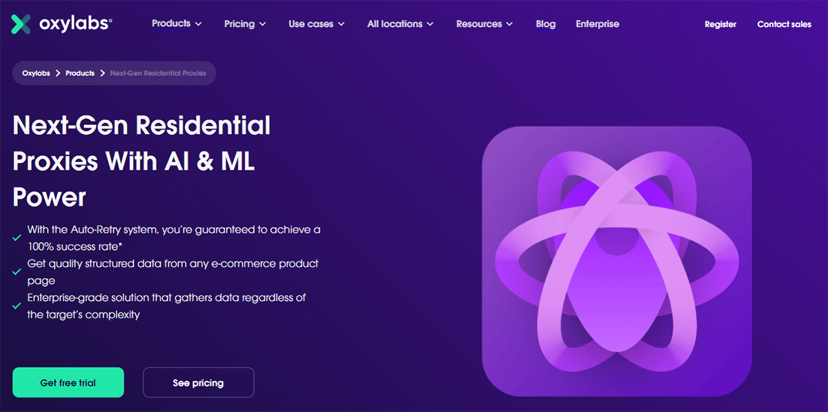The image size is (828, 412).
Task: Expand the Products dropdown menu
Action: [177, 23]
